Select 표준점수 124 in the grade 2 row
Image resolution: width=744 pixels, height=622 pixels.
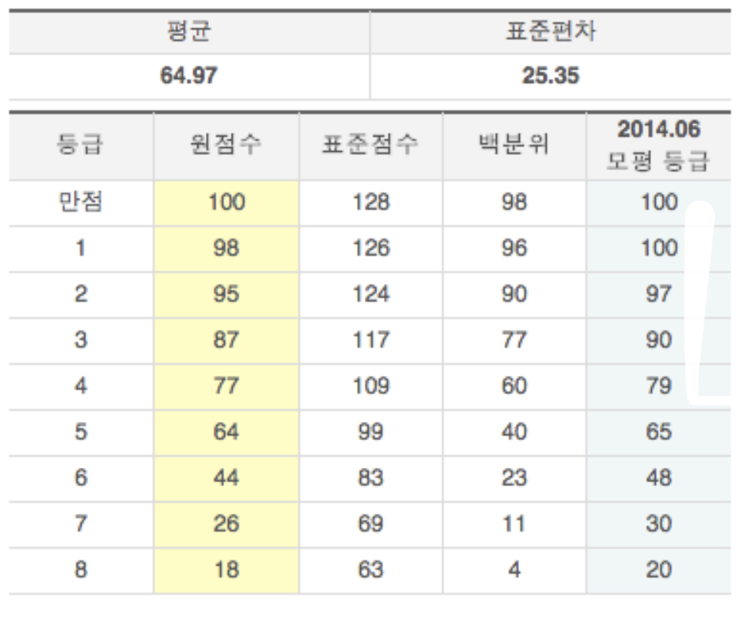371,295
